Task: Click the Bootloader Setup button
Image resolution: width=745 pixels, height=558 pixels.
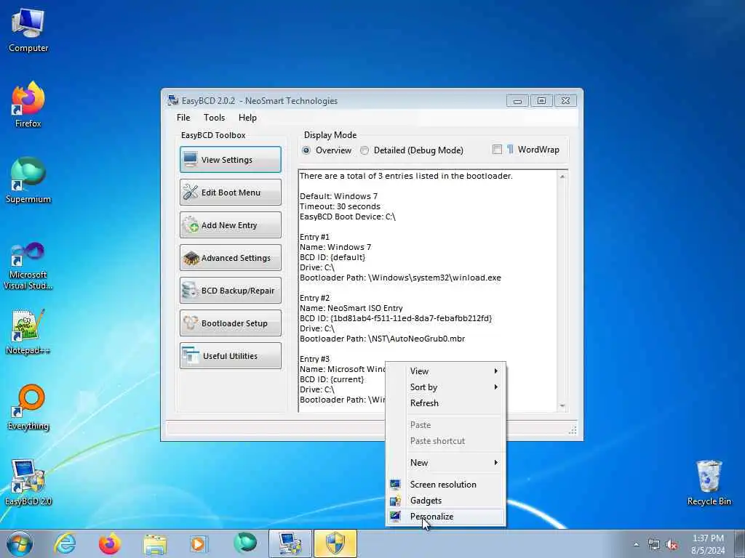Action: [x=231, y=323]
